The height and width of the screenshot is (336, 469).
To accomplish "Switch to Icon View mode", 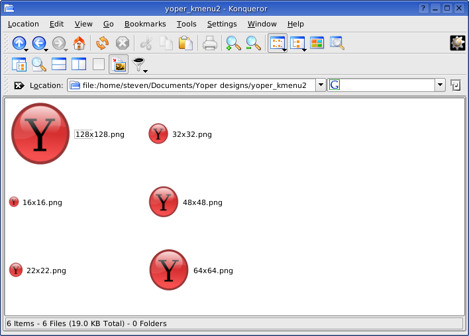I will click(x=277, y=43).
